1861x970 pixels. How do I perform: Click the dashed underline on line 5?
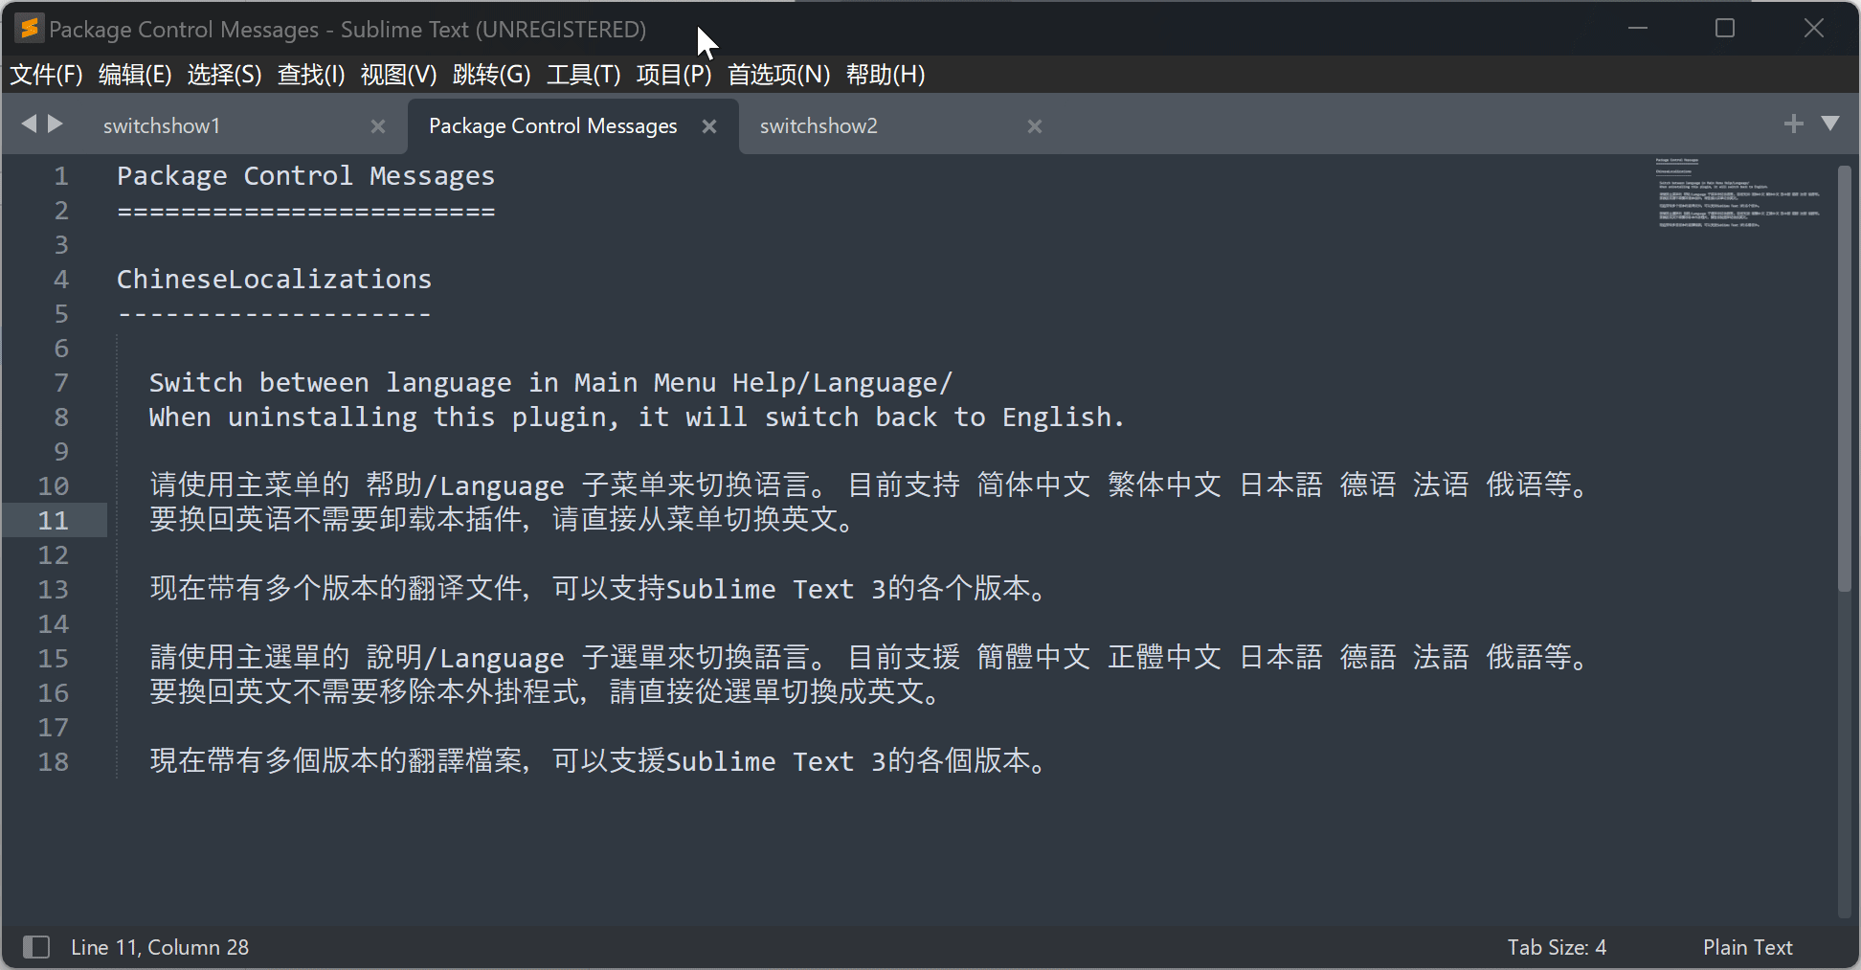coord(274,314)
